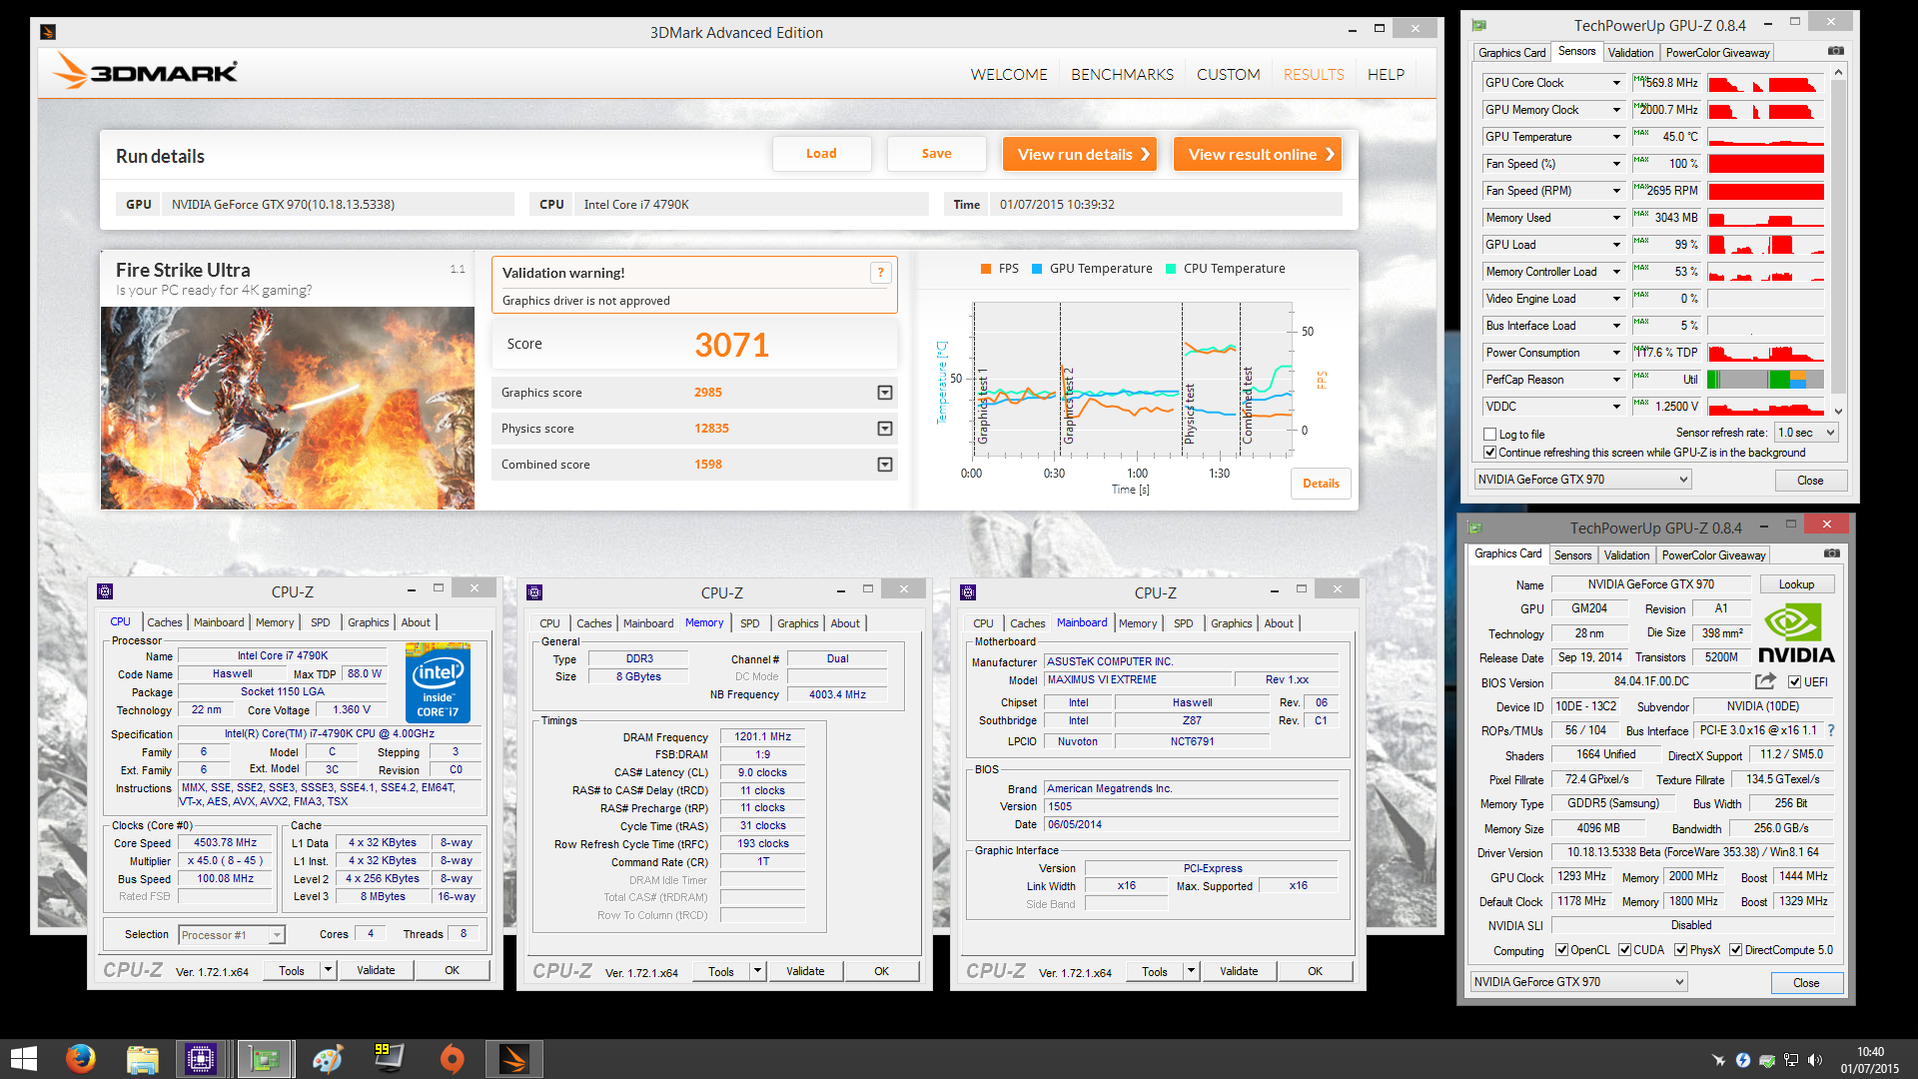Click the network tray icon
Screen dimensions: 1918x1079
click(x=1791, y=1060)
